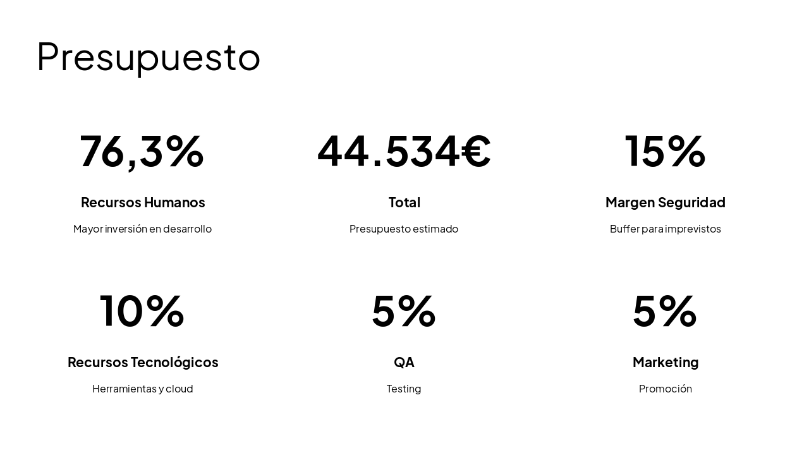Click the Promoción caption
This screenshot has width=809, height=455.
(x=665, y=389)
